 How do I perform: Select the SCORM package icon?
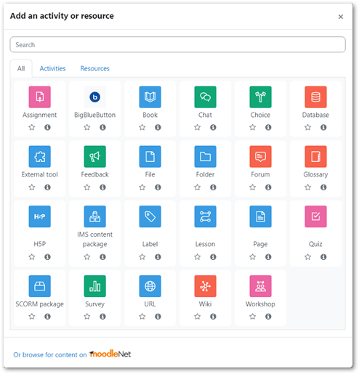click(39, 286)
